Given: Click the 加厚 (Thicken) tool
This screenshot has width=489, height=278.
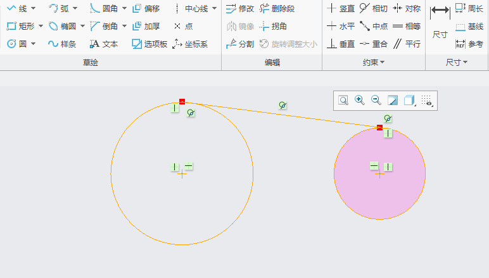Looking at the screenshot, I should (146, 26).
